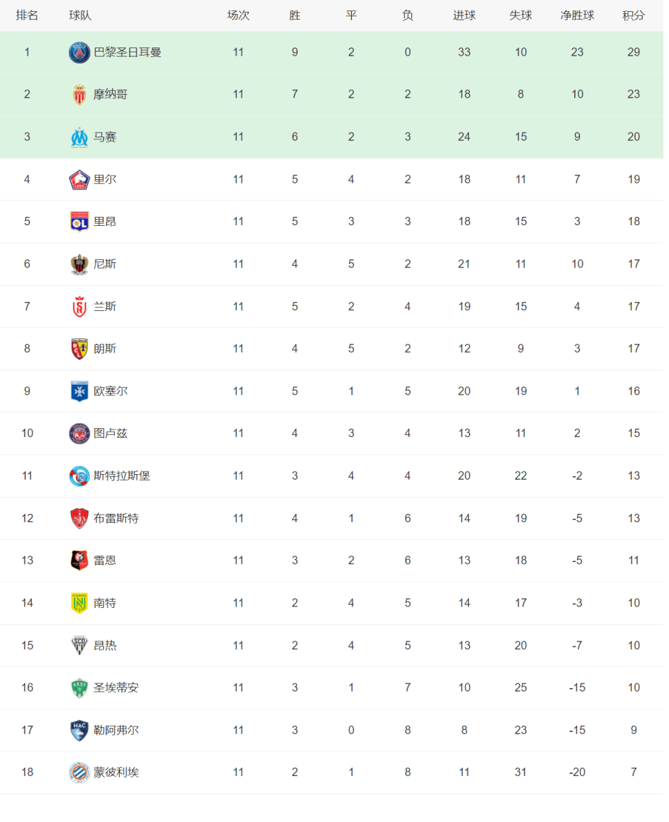Click the 净胜球 column header
Viewport: 669px width, 822px height.
577,15
